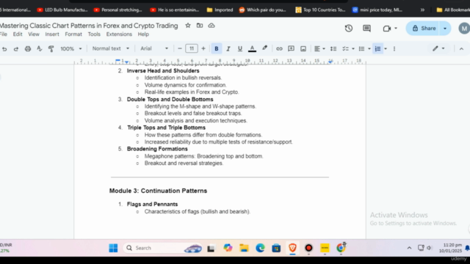The height and width of the screenshot is (264, 470).
Task: Open the editing mode dropdown
Action: click(438, 48)
